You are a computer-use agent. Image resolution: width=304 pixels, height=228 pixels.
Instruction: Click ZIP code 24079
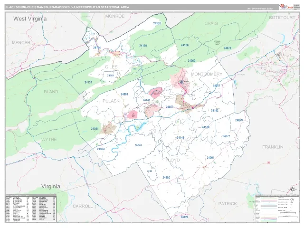[239, 120]
